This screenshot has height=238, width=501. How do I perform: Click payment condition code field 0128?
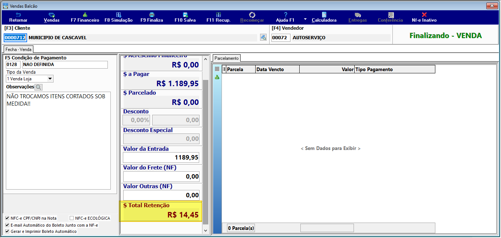[x=13, y=65]
